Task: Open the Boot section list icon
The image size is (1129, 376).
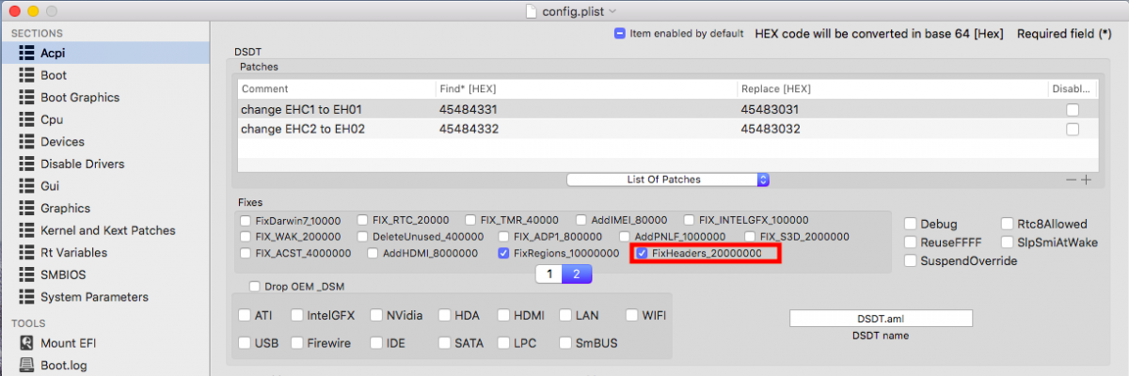Action: pyautogui.click(x=26, y=75)
